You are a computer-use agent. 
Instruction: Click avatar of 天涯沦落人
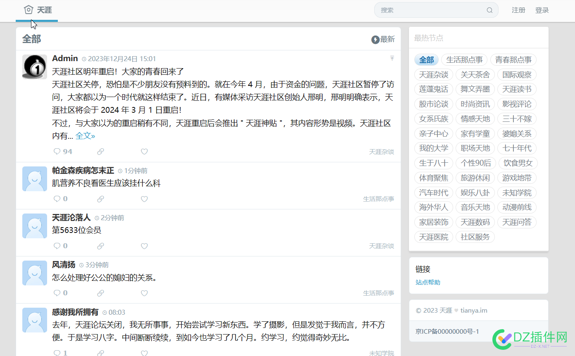tap(35, 226)
